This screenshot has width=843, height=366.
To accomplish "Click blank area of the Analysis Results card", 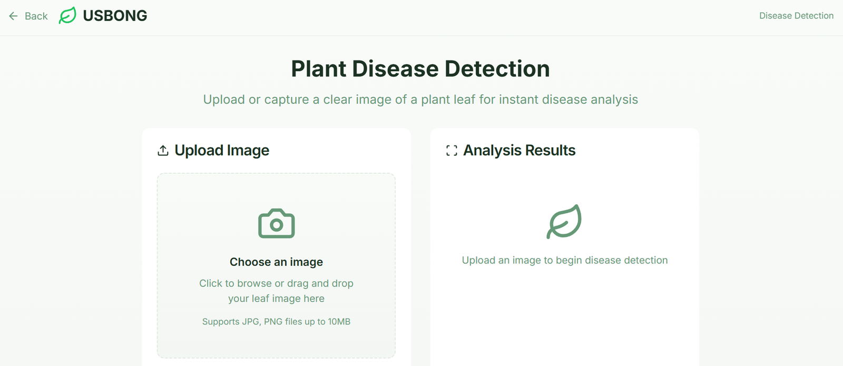I will pyautogui.click(x=565, y=316).
